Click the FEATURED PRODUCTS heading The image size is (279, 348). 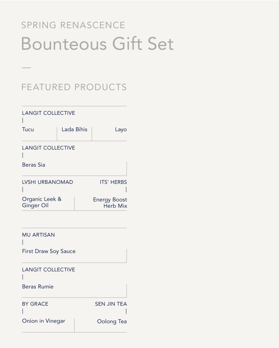pyautogui.click(x=74, y=87)
